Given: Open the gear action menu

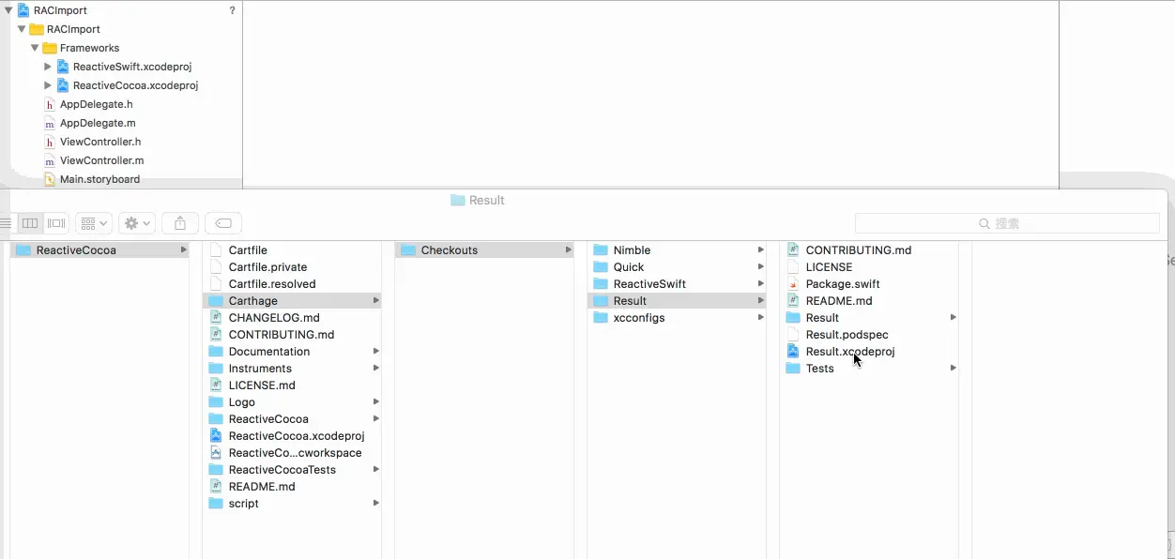Looking at the screenshot, I should click(138, 223).
